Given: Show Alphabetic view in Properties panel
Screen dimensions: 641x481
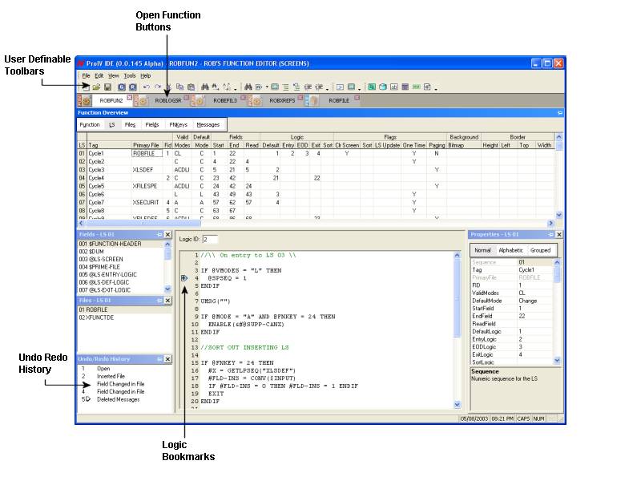Looking at the screenshot, I should tap(510, 250).
